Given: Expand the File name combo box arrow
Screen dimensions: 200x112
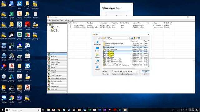Looking at the screenshot, I should point(137,71).
